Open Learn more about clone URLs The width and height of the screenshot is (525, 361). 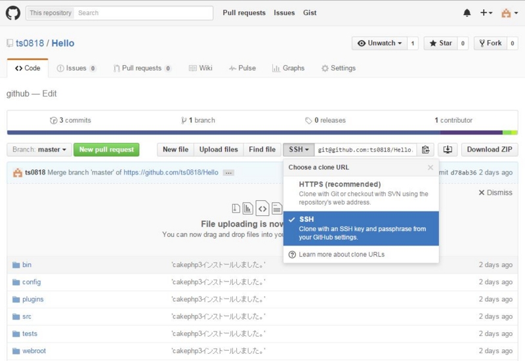[x=341, y=255]
